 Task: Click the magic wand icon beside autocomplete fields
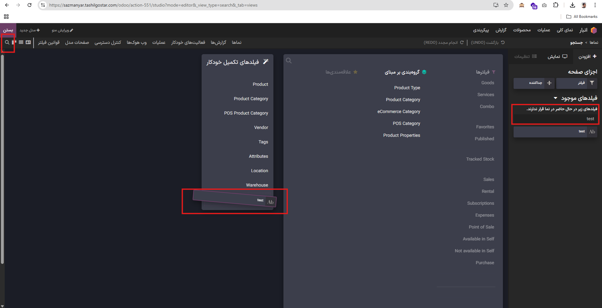266,62
